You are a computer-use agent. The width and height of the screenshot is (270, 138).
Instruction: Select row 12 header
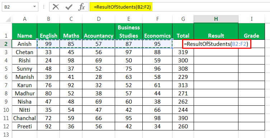tap(6, 127)
